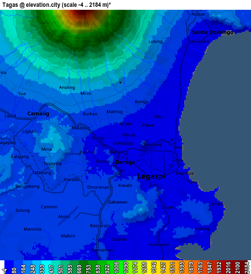Click the Malabog label
This screenshot has width=251, height=274.
pyautogui.click(x=81, y=128)
